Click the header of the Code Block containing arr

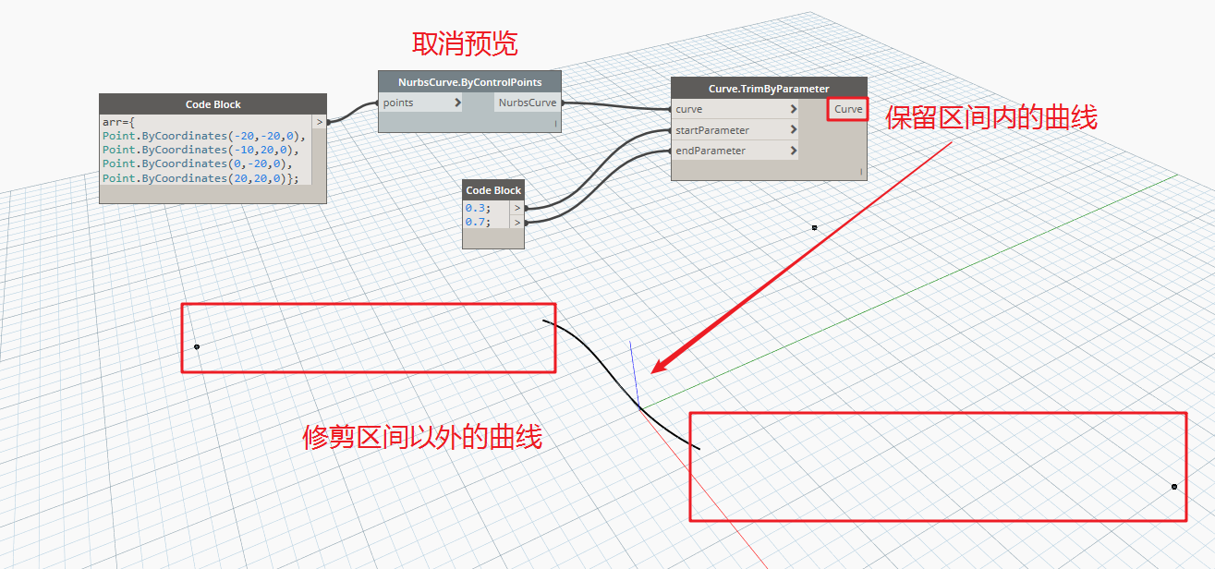[213, 104]
